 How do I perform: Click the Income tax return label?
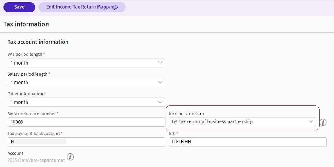pyautogui.click(x=186, y=114)
